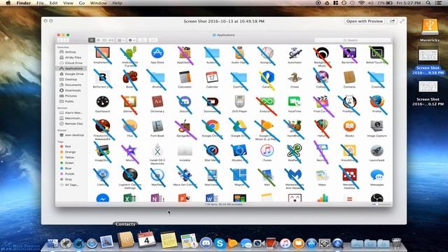Viewport: 448px width, 252px height.
Task: Open the Trash in the Dock
Action: [396, 243]
